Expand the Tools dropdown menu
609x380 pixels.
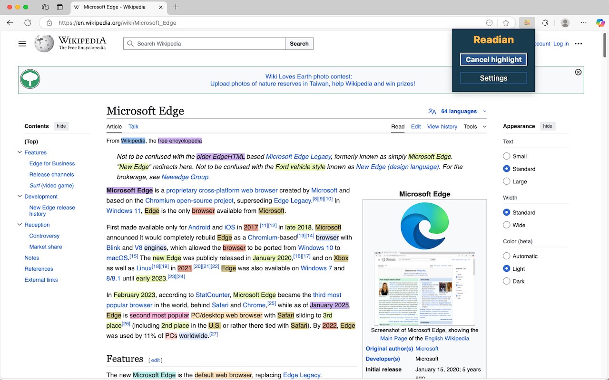[x=475, y=126]
